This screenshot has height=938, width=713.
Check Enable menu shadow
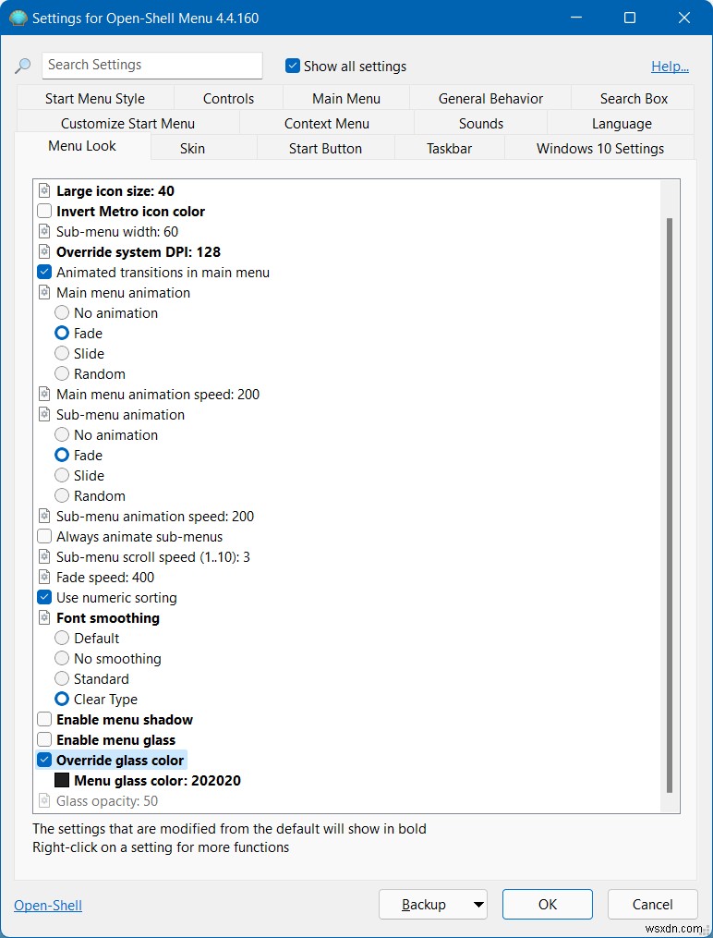[44, 720]
